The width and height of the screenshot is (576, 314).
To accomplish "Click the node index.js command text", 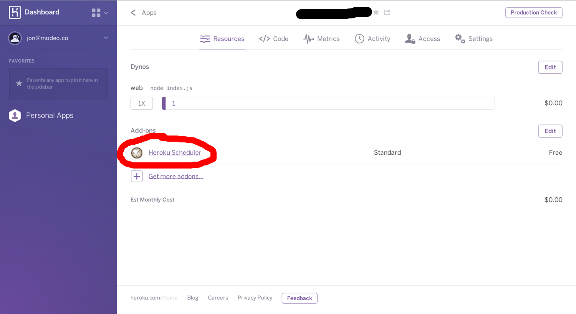I will point(171,88).
